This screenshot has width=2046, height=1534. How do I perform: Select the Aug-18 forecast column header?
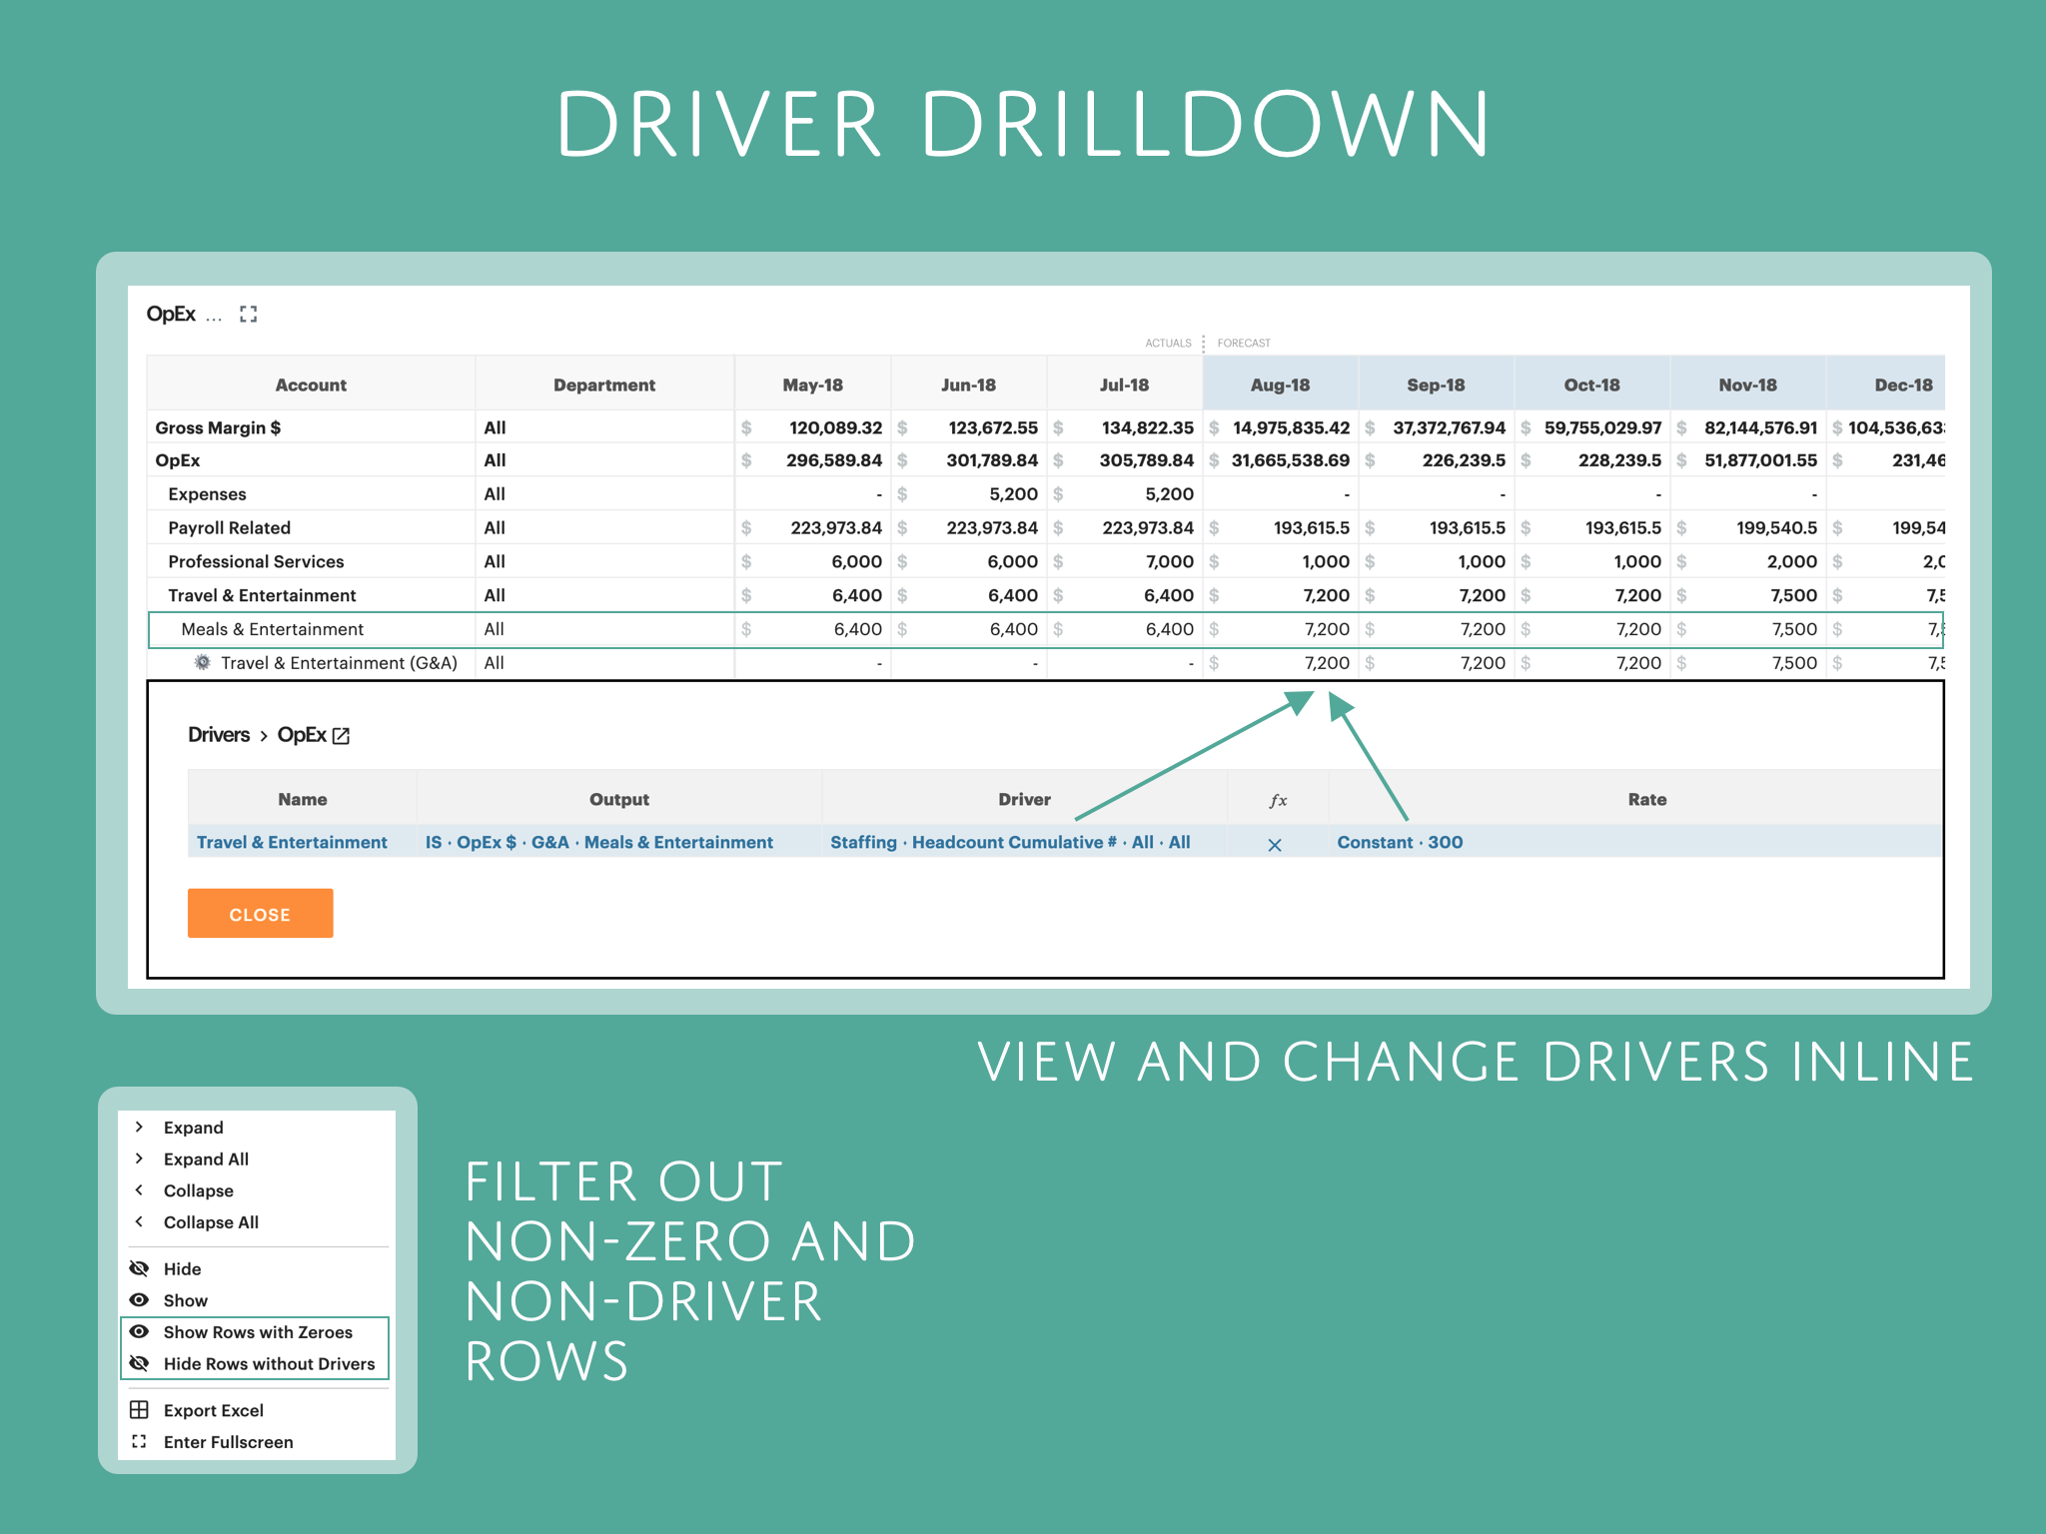(x=1282, y=384)
